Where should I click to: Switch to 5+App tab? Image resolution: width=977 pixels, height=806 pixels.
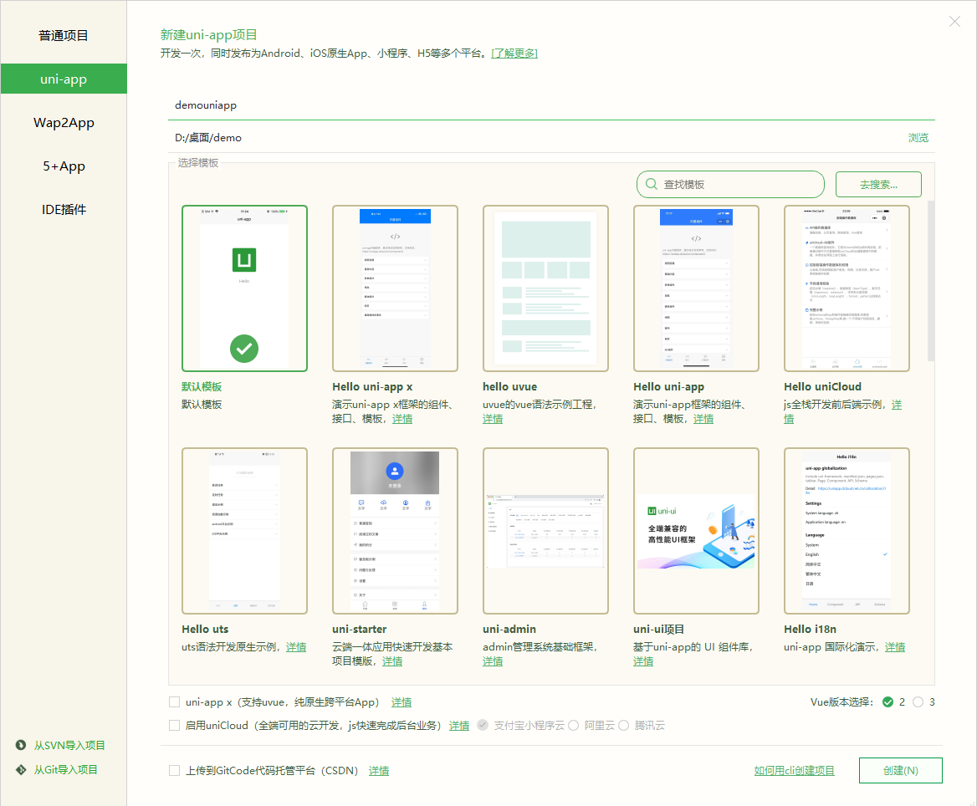coord(64,166)
